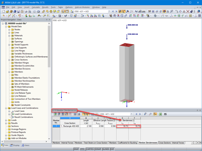Toggle GLINES in the status bar
Viewport: 202px width, 151px height.
pyautogui.click(x=106, y=149)
